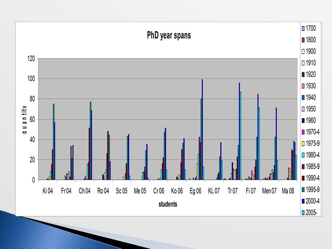Click the 'KL 07' axis label
This screenshot has width=332, height=249.
[x=214, y=191]
